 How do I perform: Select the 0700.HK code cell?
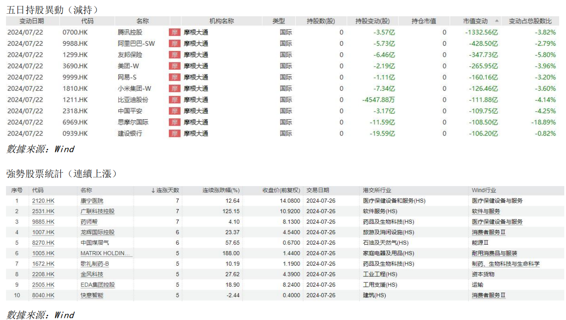point(75,32)
